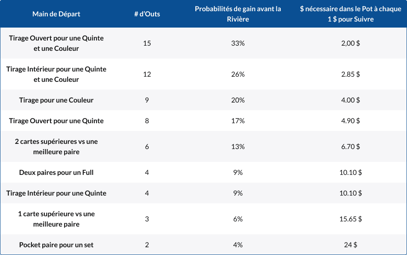The width and height of the screenshot is (407, 255).
Task: Select the "Deux paires pour un Full" row label
Action: point(56,172)
